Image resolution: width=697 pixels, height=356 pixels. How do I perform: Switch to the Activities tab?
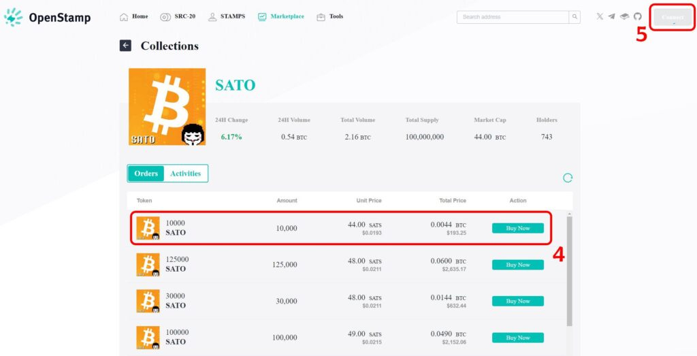(185, 174)
